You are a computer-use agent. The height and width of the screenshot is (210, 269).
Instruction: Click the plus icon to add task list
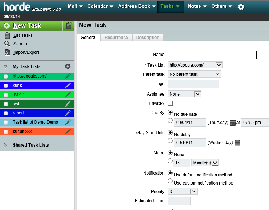(x=68, y=66)
